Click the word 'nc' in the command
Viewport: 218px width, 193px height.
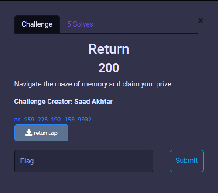tap(17, 120)
